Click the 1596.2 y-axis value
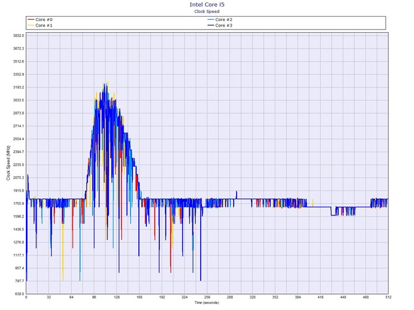This screenshot has height=310, width=414. [x=19, y=217]
